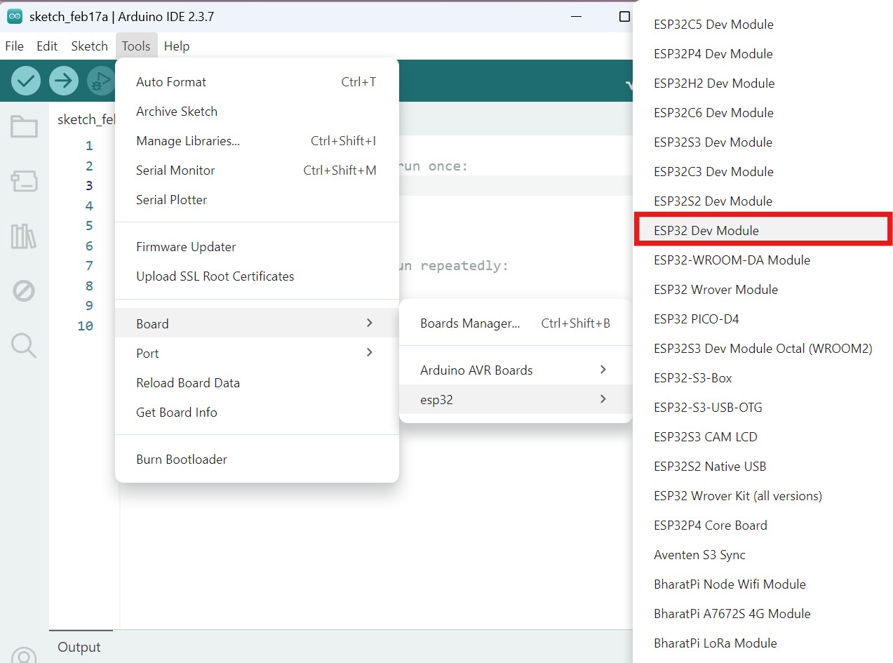
Task: Click line number 7 in editor gutter
Action: pyautogui.click(x=89, y=266)
